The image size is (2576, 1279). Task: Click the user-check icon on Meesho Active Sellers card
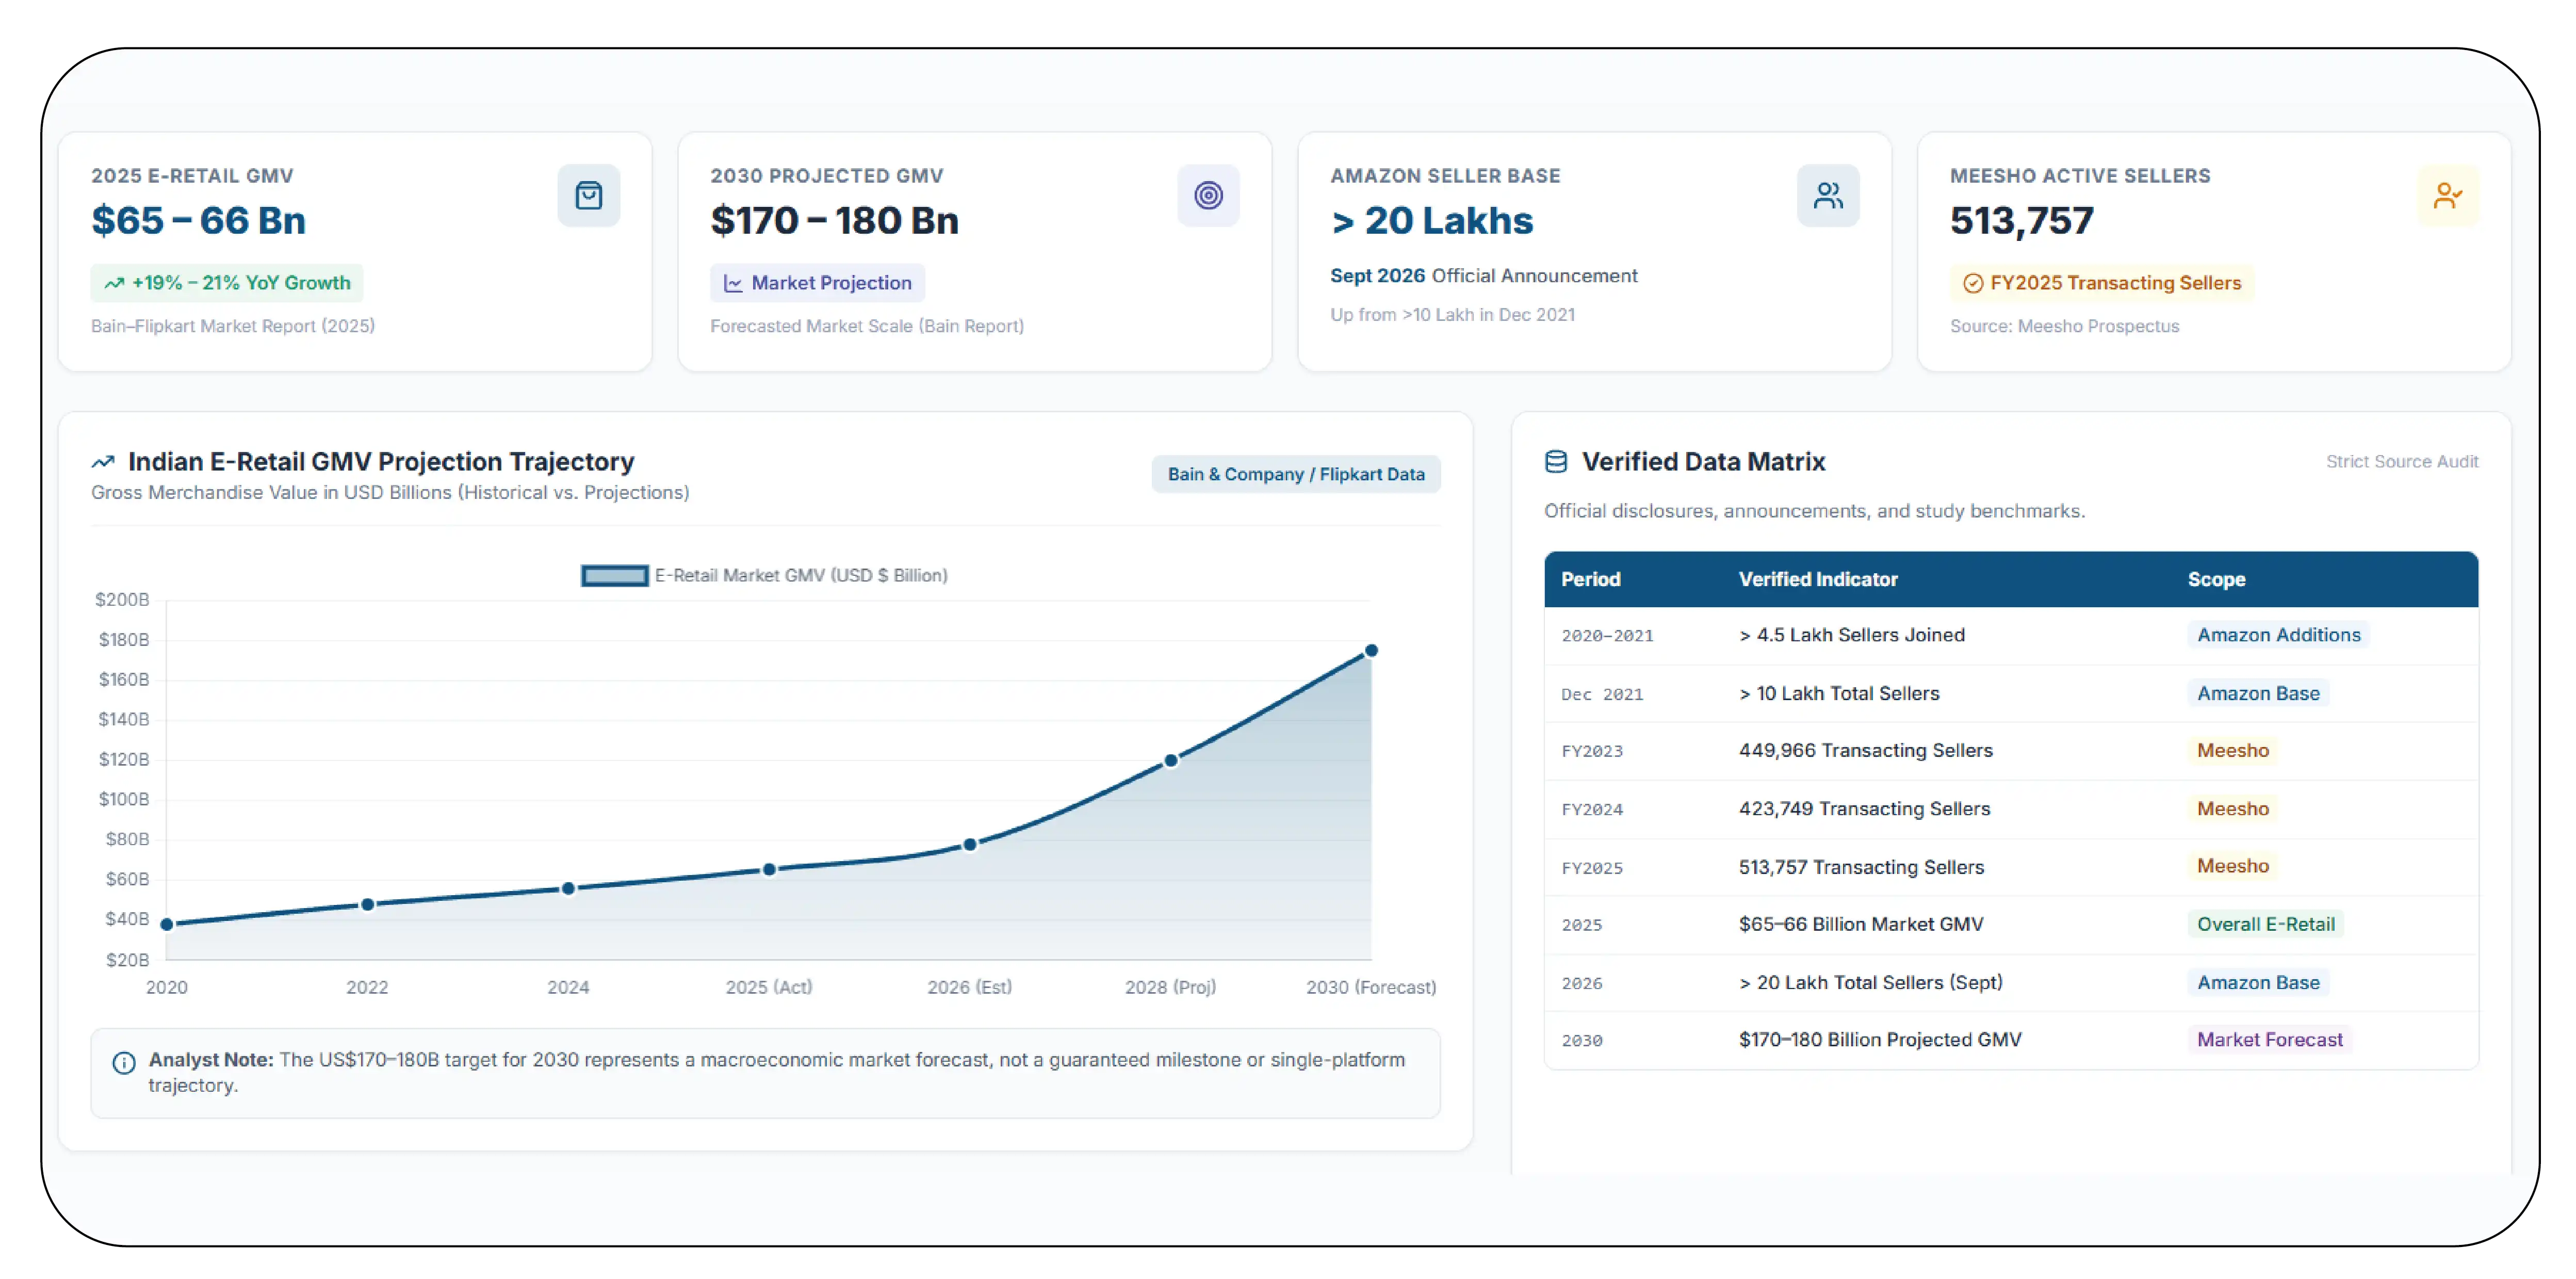[x=2447, y=195]
